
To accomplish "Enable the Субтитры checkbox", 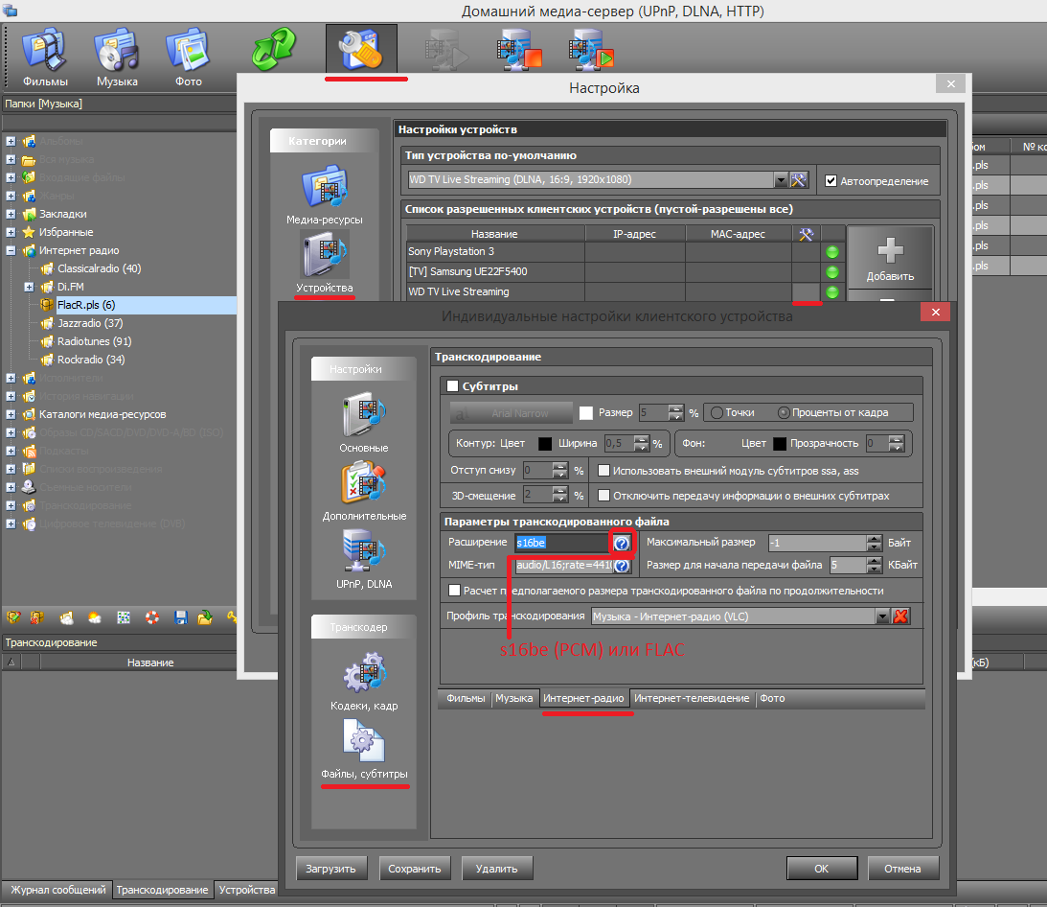I will [453, 386].
